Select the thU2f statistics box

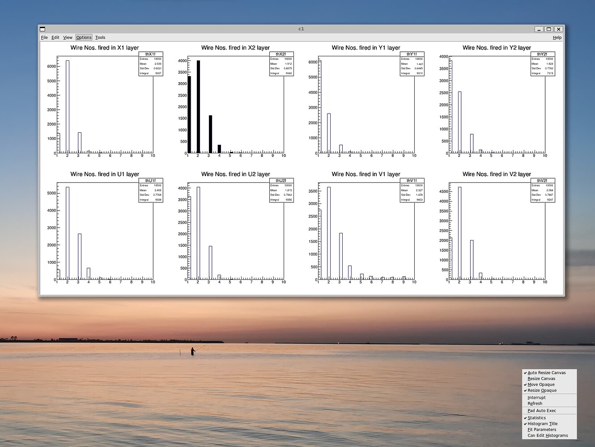[x=281, y=190]
